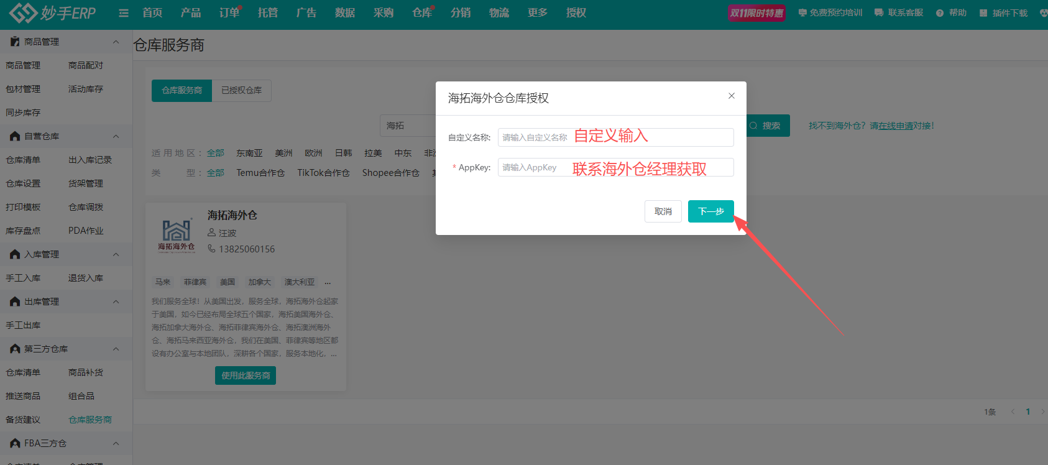Focus the AppKey input field

tap(615, 167)
